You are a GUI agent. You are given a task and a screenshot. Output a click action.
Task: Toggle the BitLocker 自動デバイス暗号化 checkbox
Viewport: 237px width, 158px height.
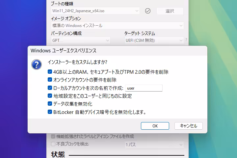[50, 112]
